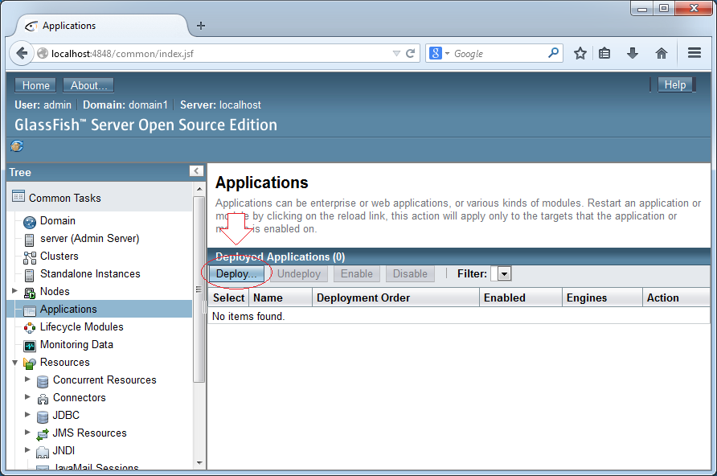The image size is (717, 476).
Task: Open the search engine selector arrow
Action: 447,54
